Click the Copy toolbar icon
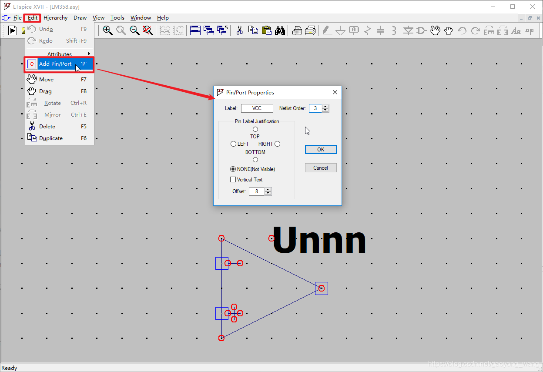The width and height of the screenshot is (543, 372). pos(253,30)
